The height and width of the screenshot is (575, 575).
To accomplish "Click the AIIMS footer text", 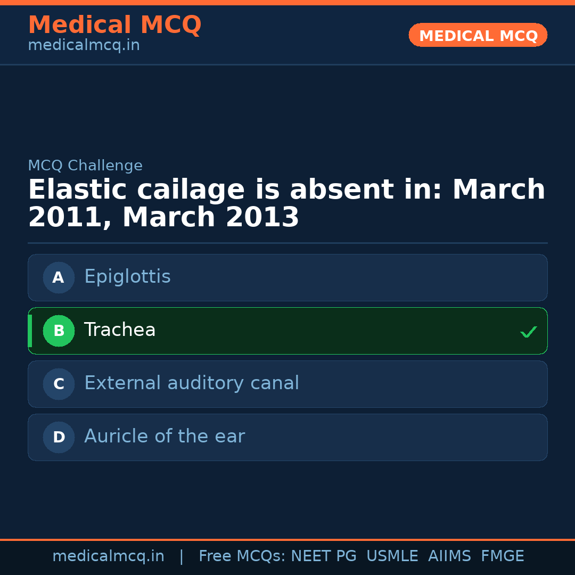I will pyautogui.click(x=450, y=556).
